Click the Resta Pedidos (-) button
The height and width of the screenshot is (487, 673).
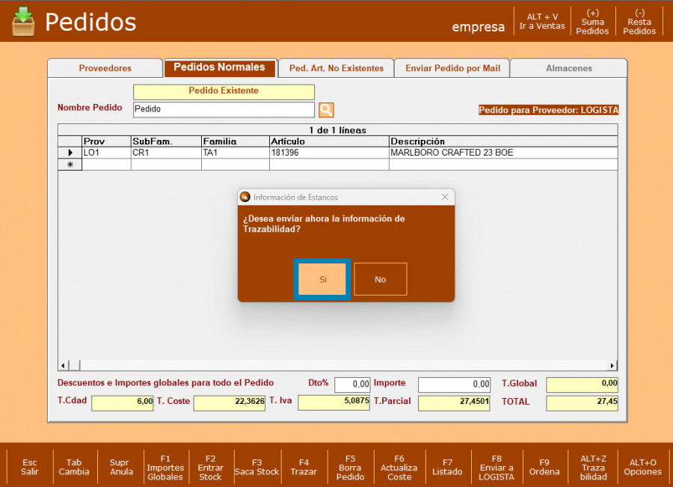pos(639,22)
